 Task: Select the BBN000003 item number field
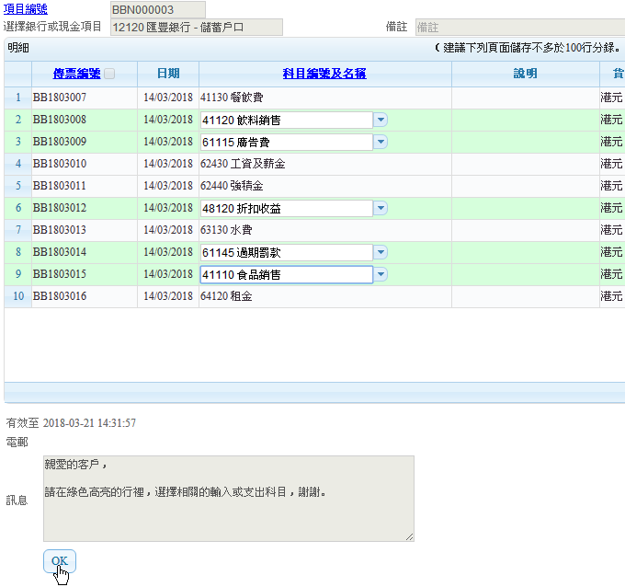[x=157, y=9]
